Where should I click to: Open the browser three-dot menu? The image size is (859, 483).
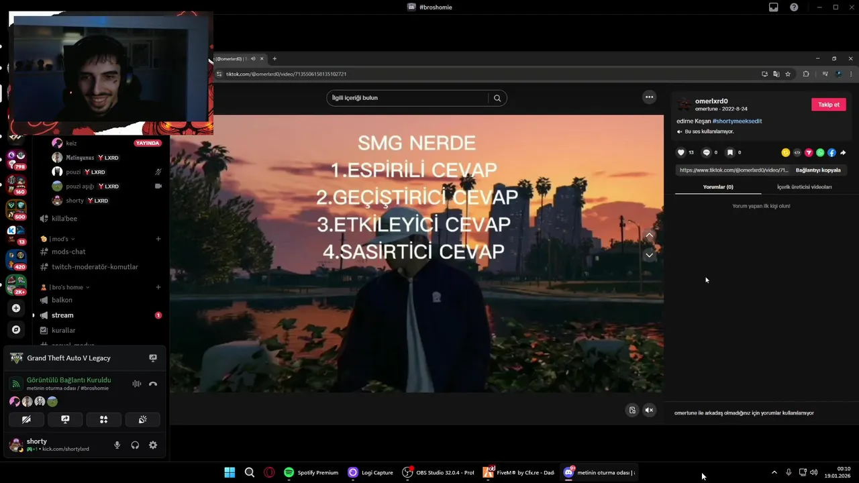pyautogui.click(x=852, y=74)
